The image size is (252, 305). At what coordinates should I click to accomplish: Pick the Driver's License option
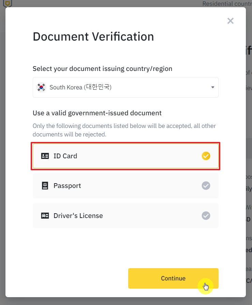coord(125,216)
